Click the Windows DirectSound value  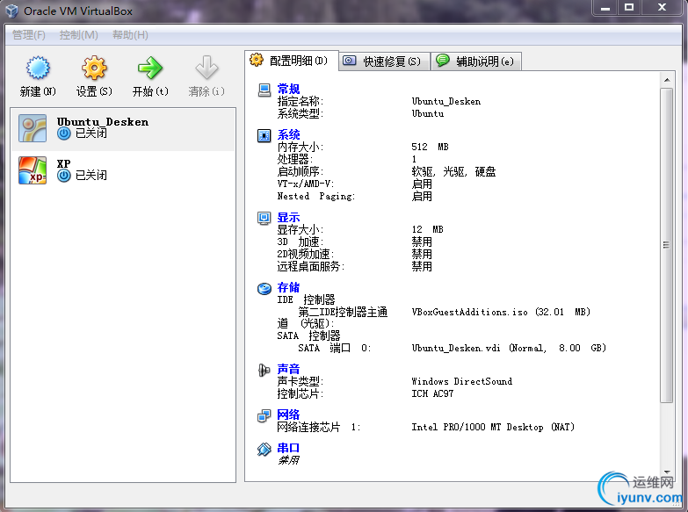pos(462,381)
